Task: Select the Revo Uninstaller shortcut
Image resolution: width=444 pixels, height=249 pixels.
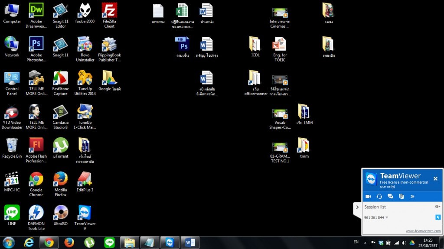Action: (85, 49)
